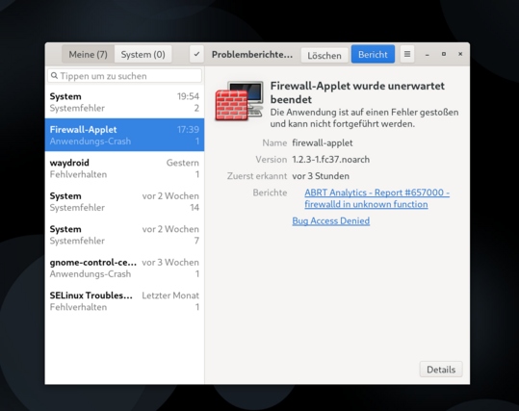Select the SELinux Troubles... entry
519x411 pixels.
(124, 301)
